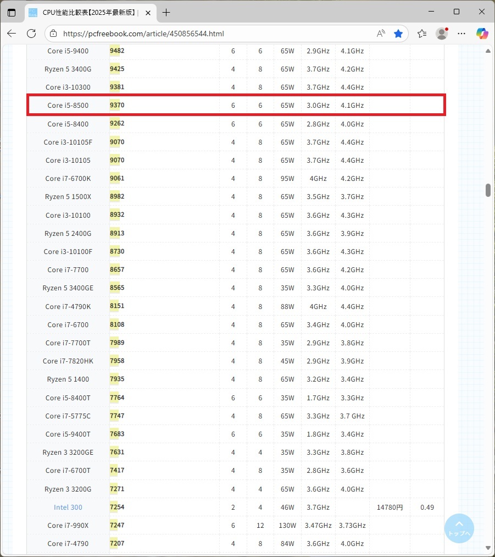Viewport: 495px width, 557px height.
Task: Open a new tab with plus
Action: tap(166, 13)
